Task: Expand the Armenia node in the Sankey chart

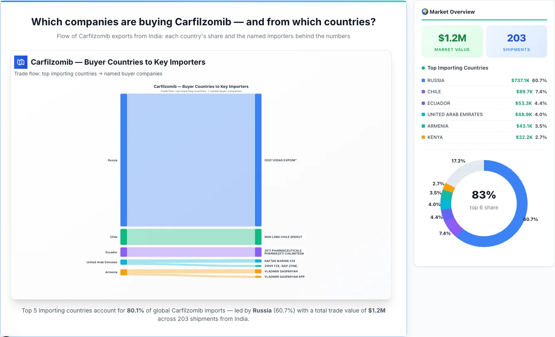Action: coord(123,272)
